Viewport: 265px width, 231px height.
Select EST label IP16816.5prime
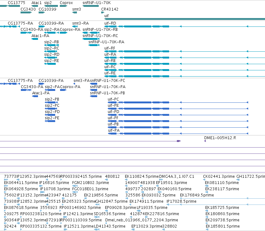click(x=54, y=183)
